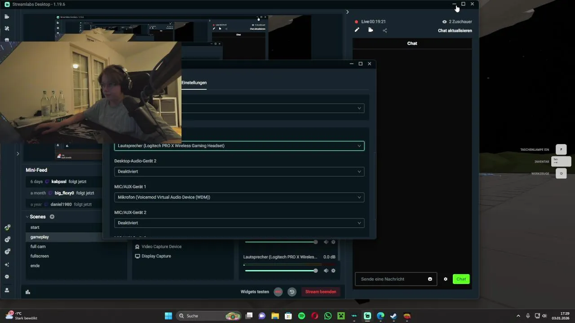575x323 pixels.
Task: Open the taskbar clock and date
Action: (561, 316)
